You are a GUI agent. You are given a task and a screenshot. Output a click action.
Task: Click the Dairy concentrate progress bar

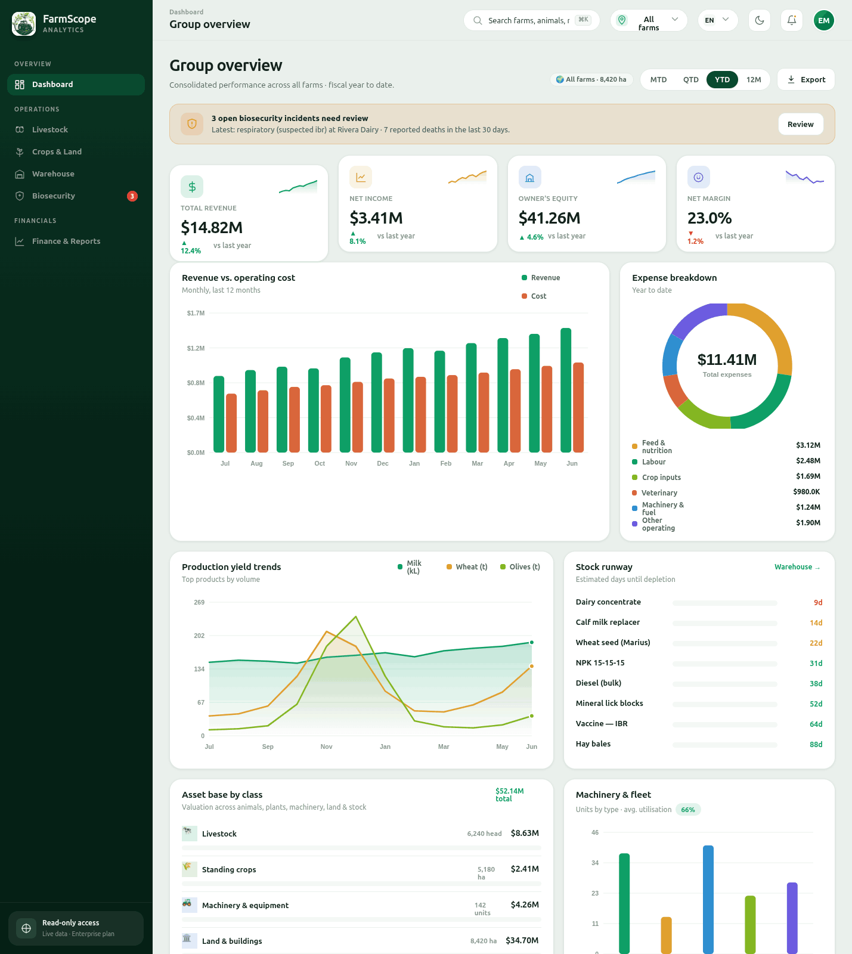click(725, 603)
